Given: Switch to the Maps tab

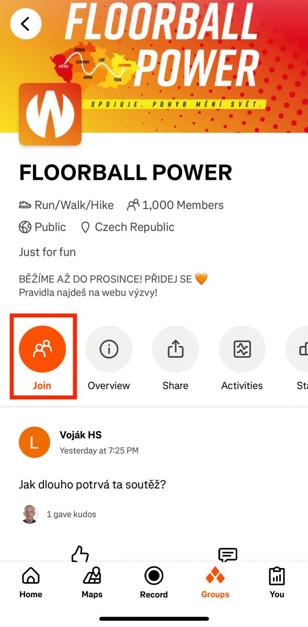Looking at the screenshot, I should pyautogui.click(x=92, y=583).
